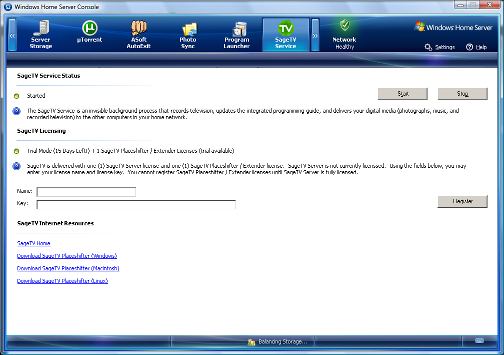The height and width of the screenshot is (355, 504).
Task: Minimize the Windows Home Server Console
Action: point(460,5)
